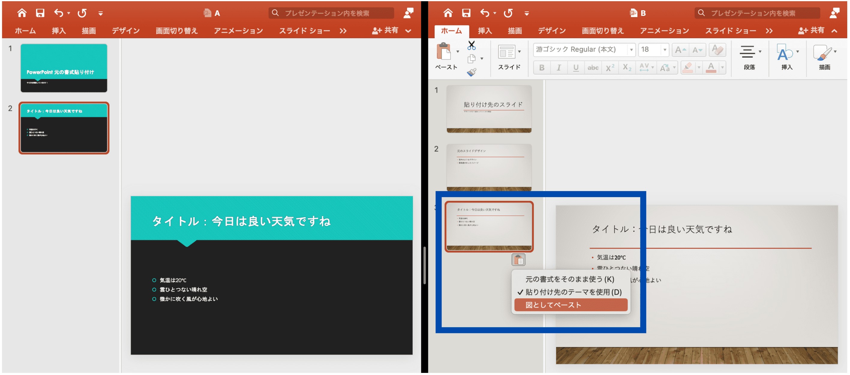Open the ペースト options dropdown arrow
The width and height of the screenshot is (850, 375).
[x=458, y=52]
